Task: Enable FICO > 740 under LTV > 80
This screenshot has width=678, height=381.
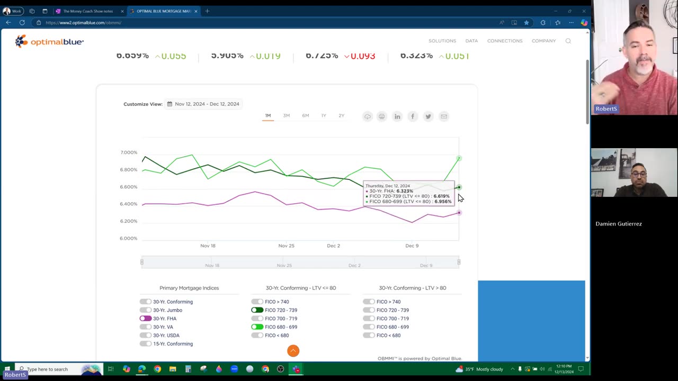Action: [369, 302]
